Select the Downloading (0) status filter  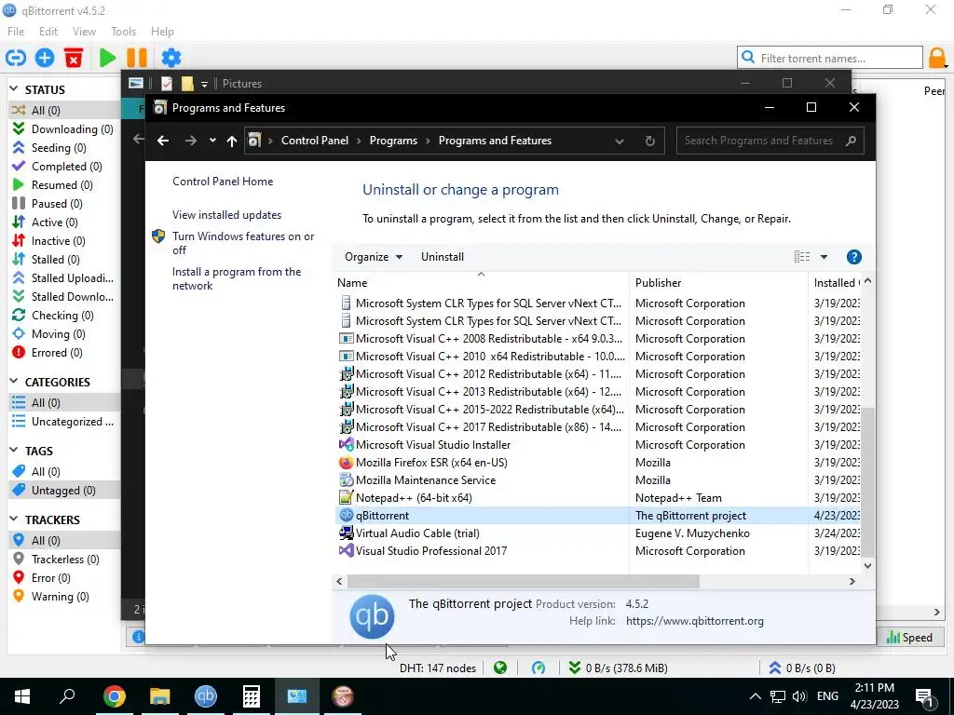[63, 128]
